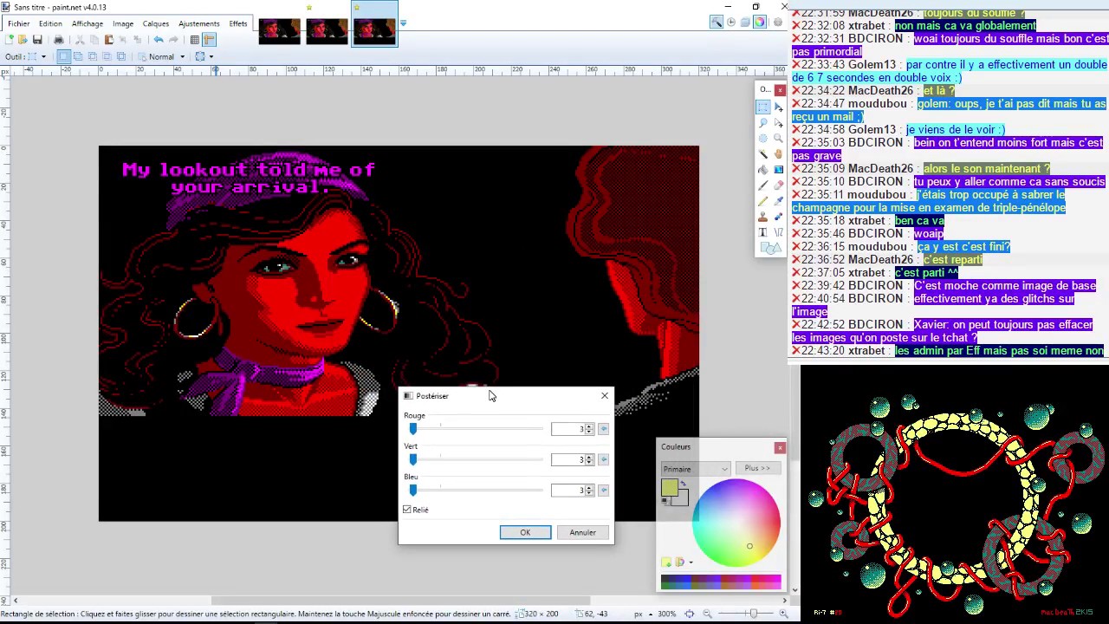Select the Magic Wand tool

[x=762, y=153]
